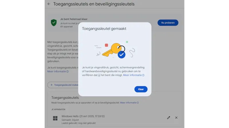Image resolution: width=229 pixels, height=128 pixels.
Task: Click the Nu proberen button
Action: pos(168,23)
